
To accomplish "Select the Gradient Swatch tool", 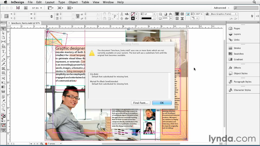I will [3, 87].
